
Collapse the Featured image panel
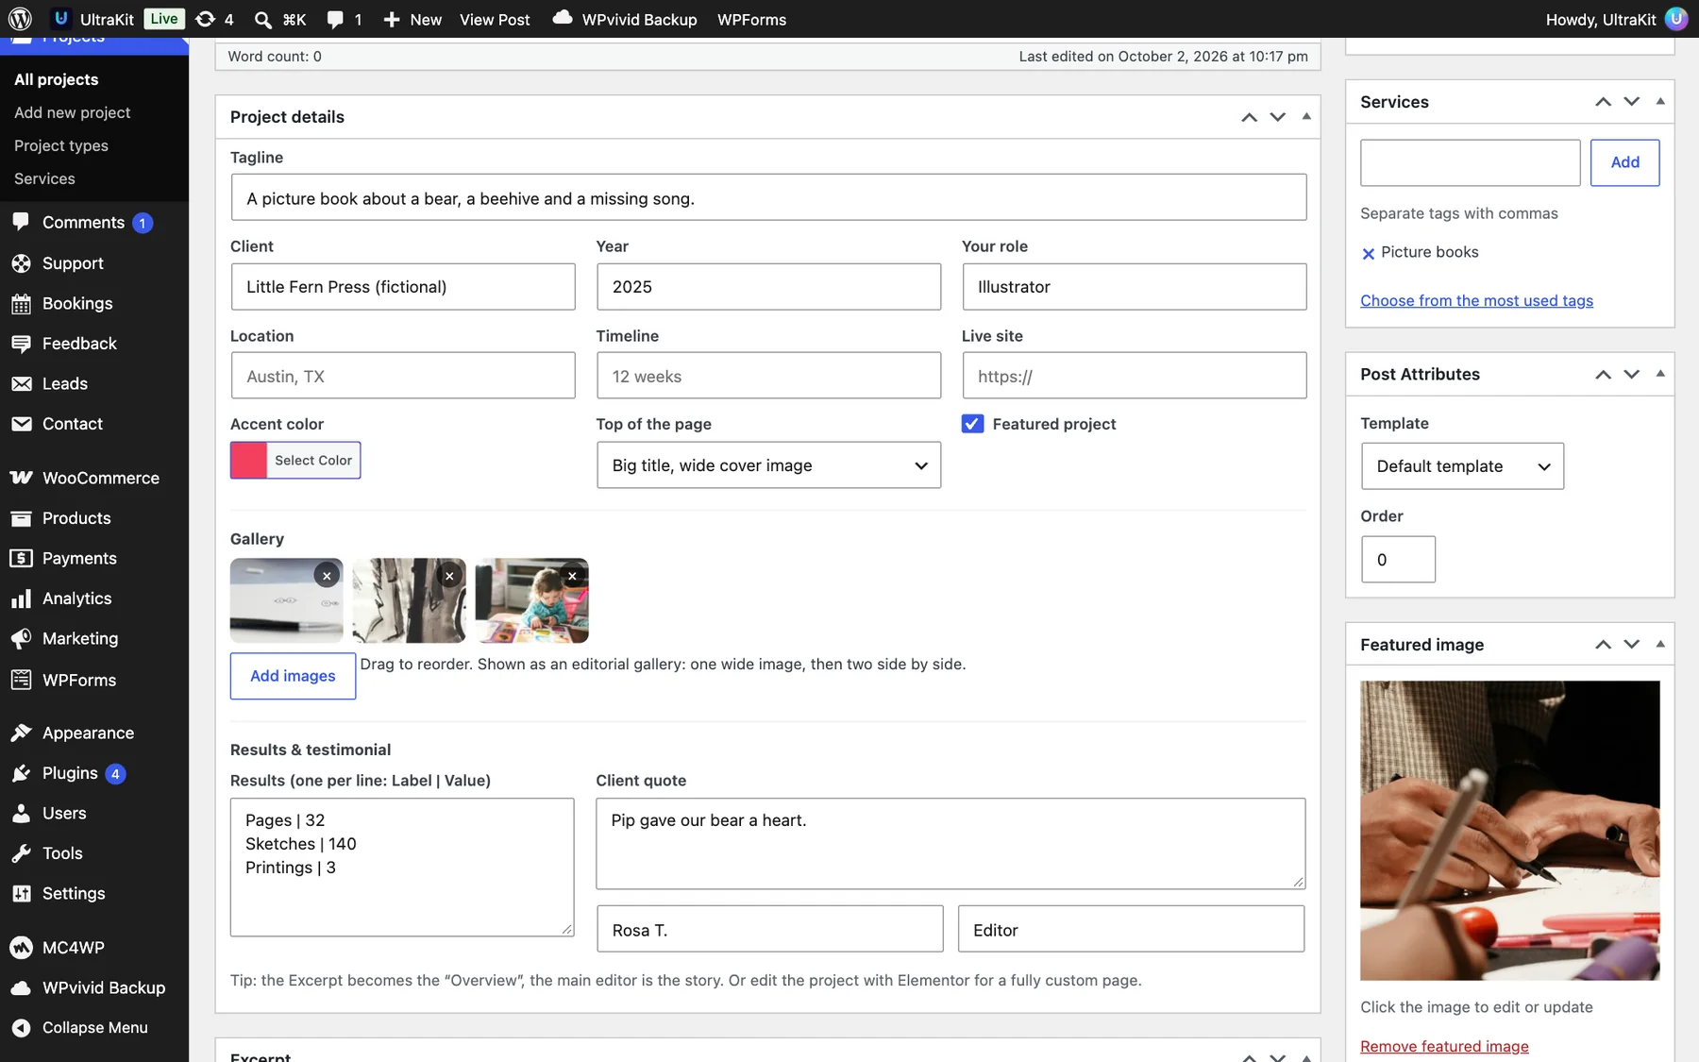[x=1660, y=644]
